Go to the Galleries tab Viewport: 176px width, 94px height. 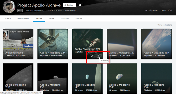click(x=65, y=19)
